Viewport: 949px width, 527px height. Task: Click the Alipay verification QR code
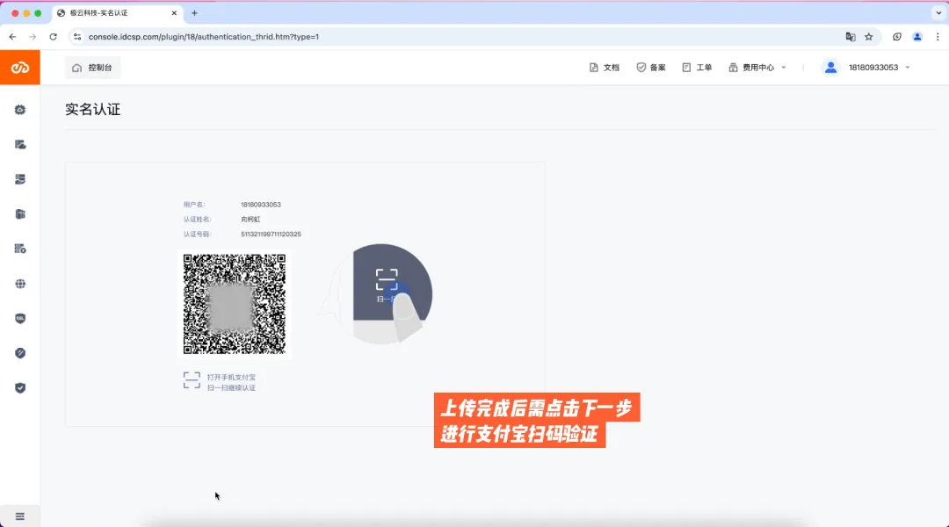235,304
